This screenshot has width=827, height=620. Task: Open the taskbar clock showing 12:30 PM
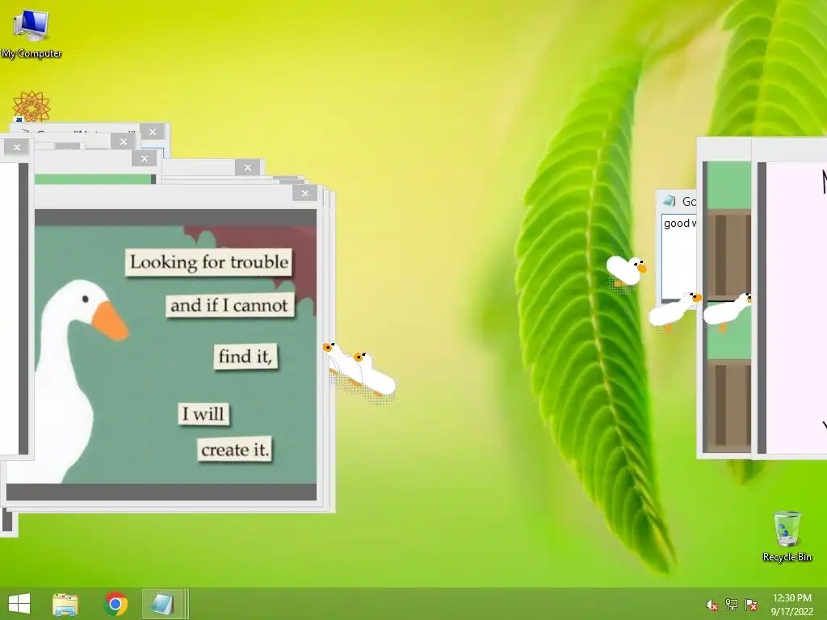[791, 605]
